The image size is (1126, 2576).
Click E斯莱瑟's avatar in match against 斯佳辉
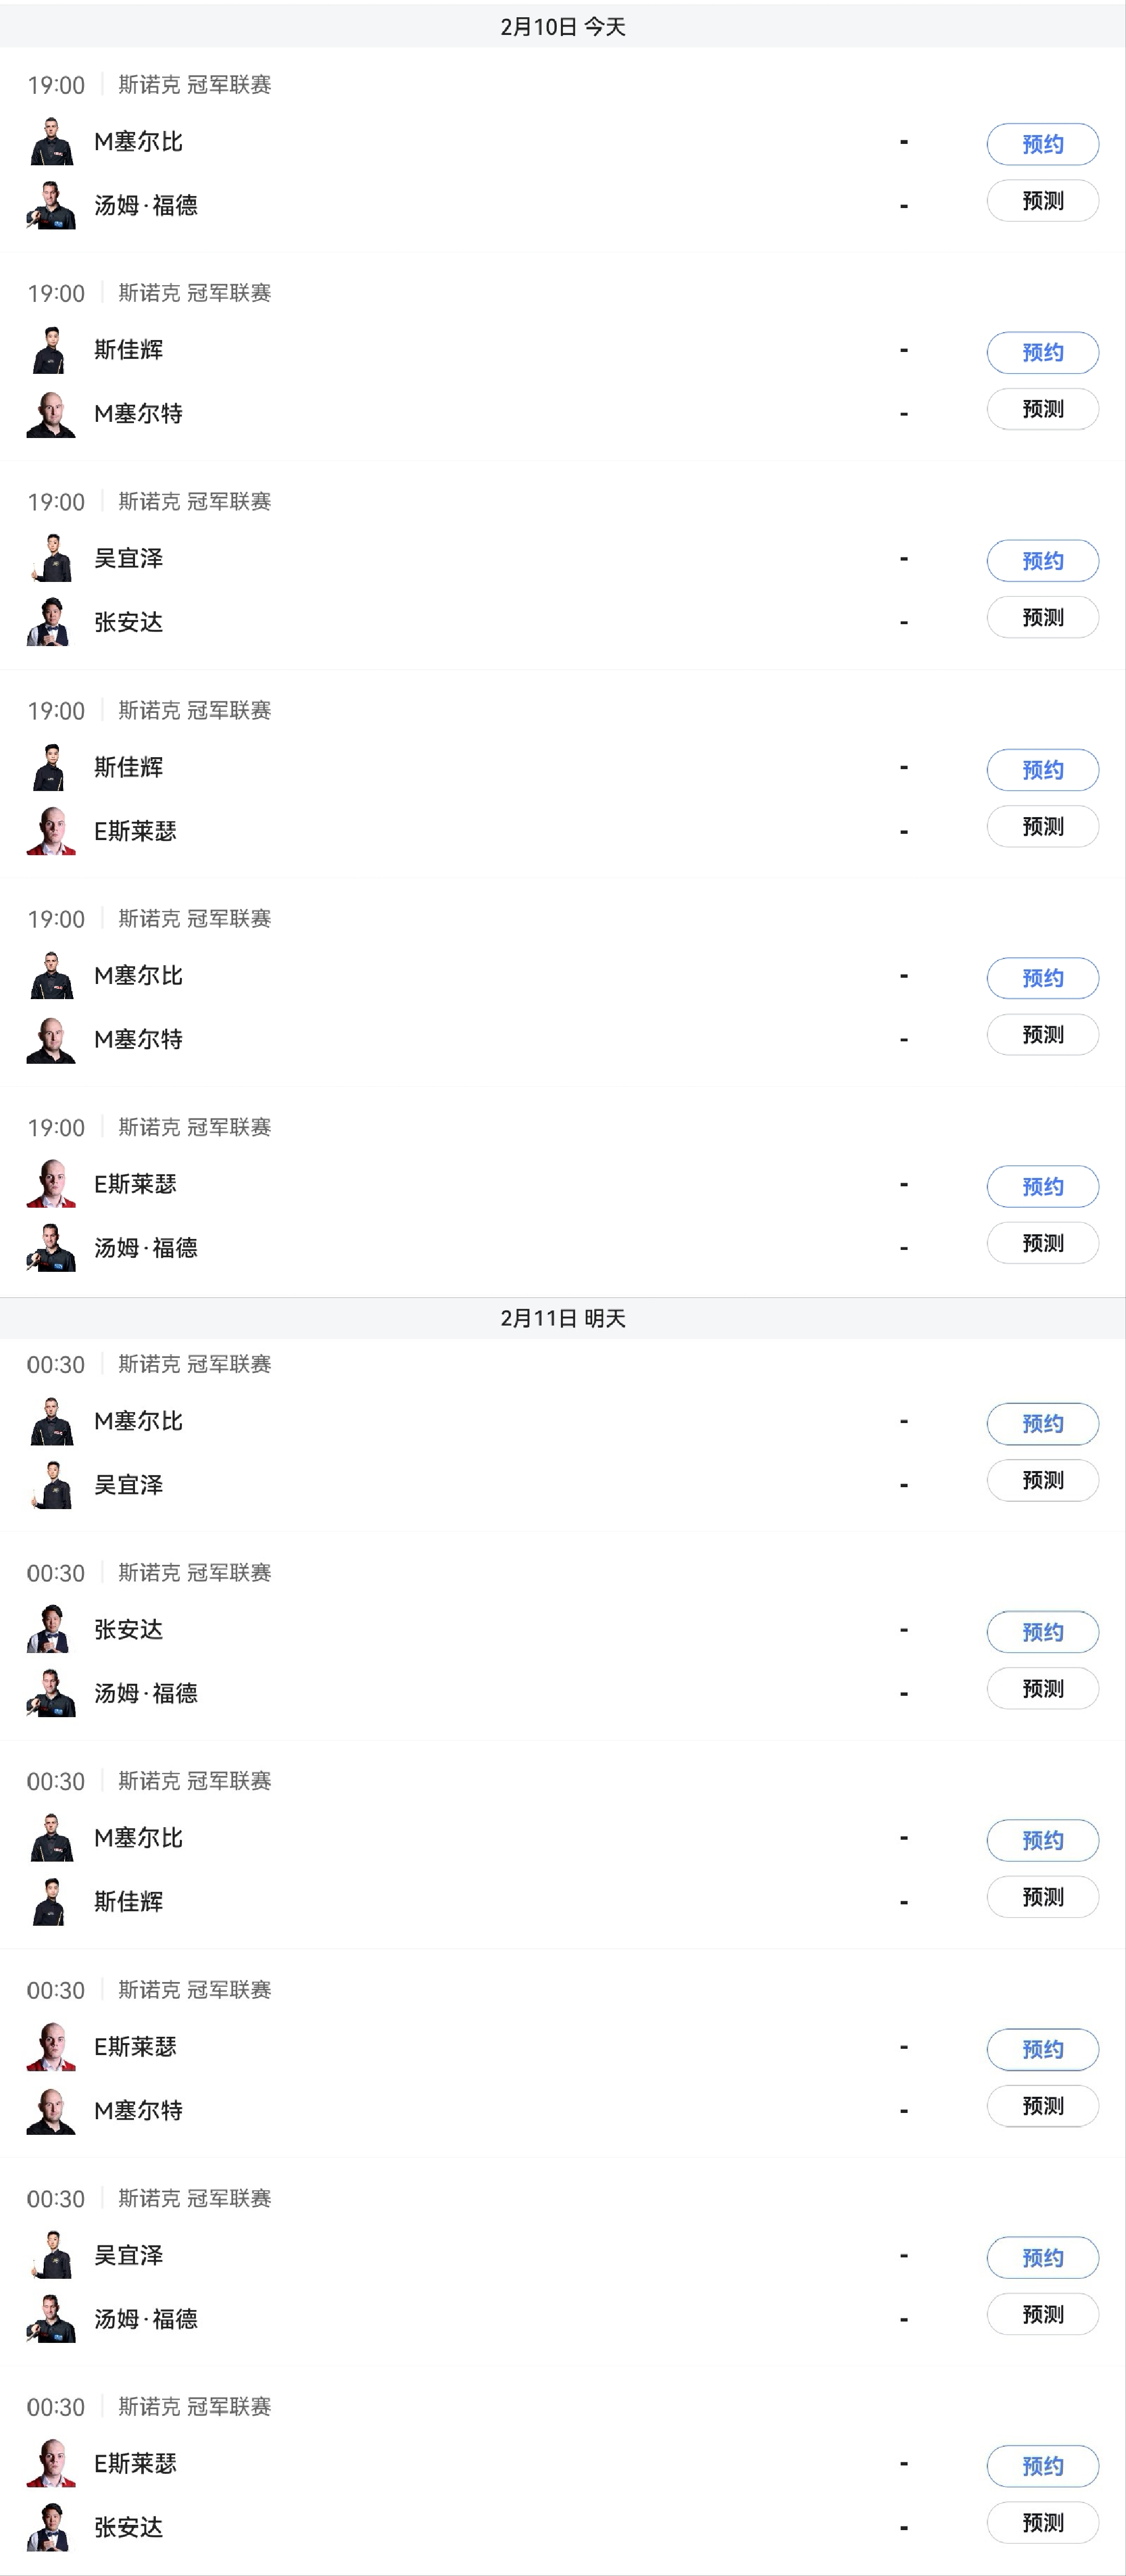[x=51, y=831]
